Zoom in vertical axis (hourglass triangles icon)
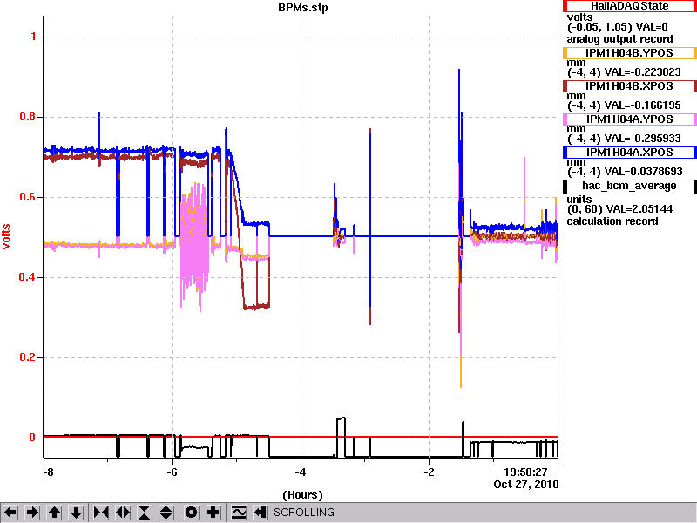The width and height of the screenshot is (697, 523). click(145, 513)
